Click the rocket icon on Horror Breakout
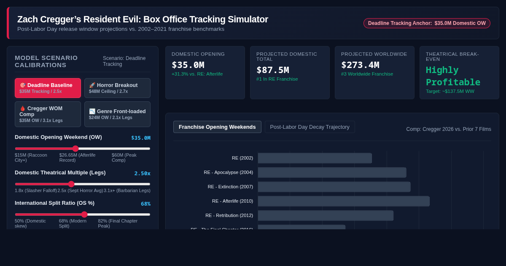 [92, 85]
